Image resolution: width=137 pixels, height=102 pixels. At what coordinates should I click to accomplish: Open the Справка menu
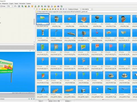coord(29,3)
